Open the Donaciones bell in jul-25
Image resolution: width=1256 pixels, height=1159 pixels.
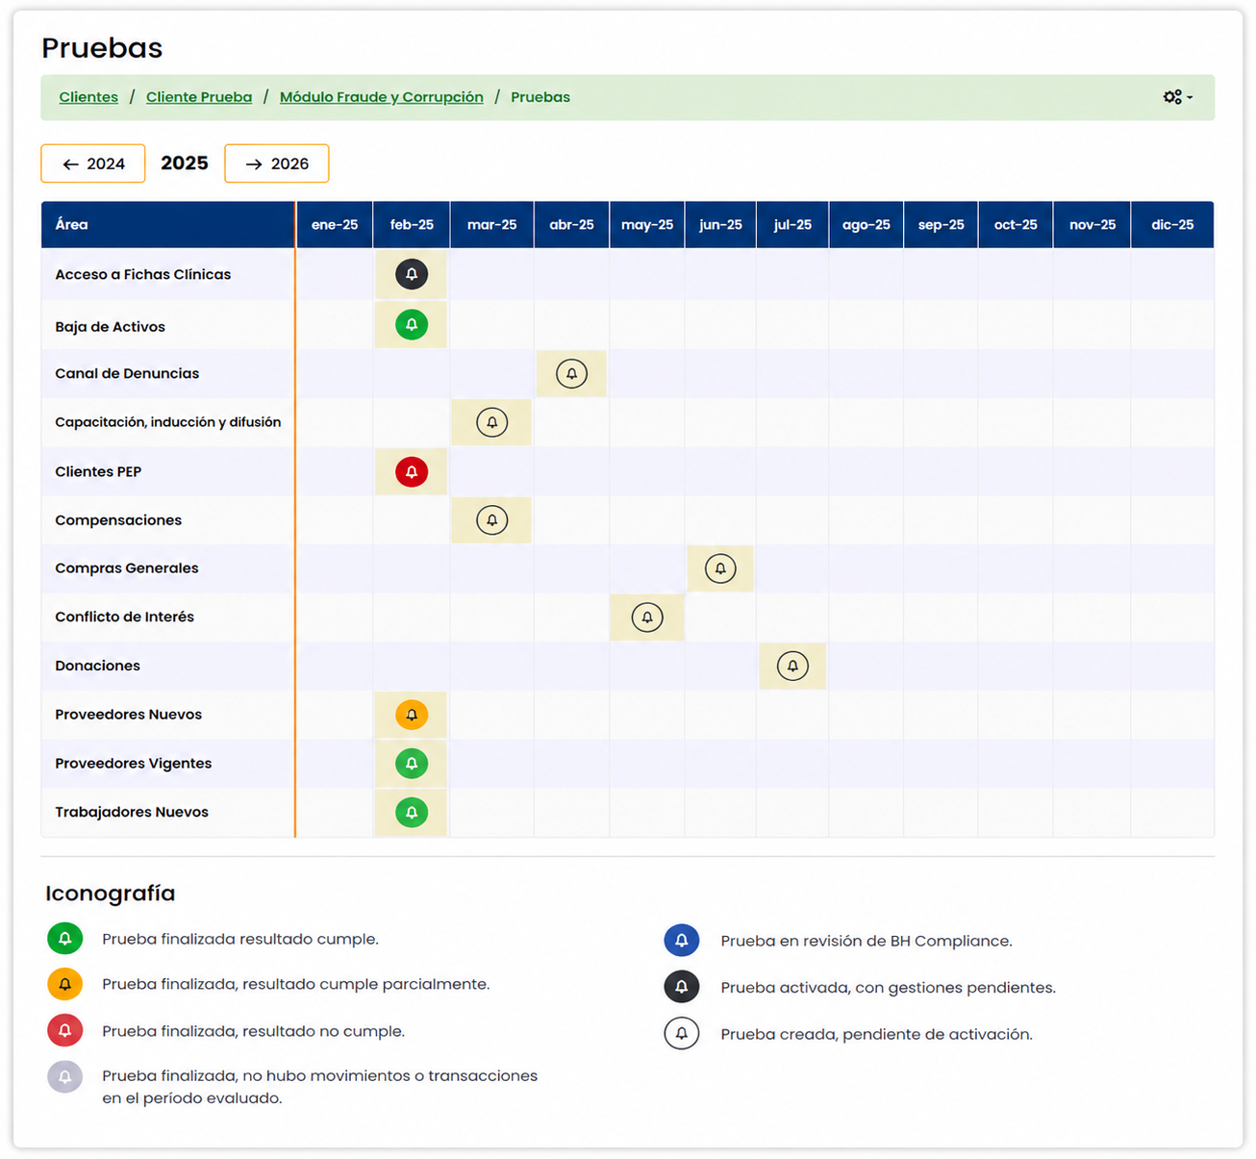pyautogui.click(x=792, y=666)
